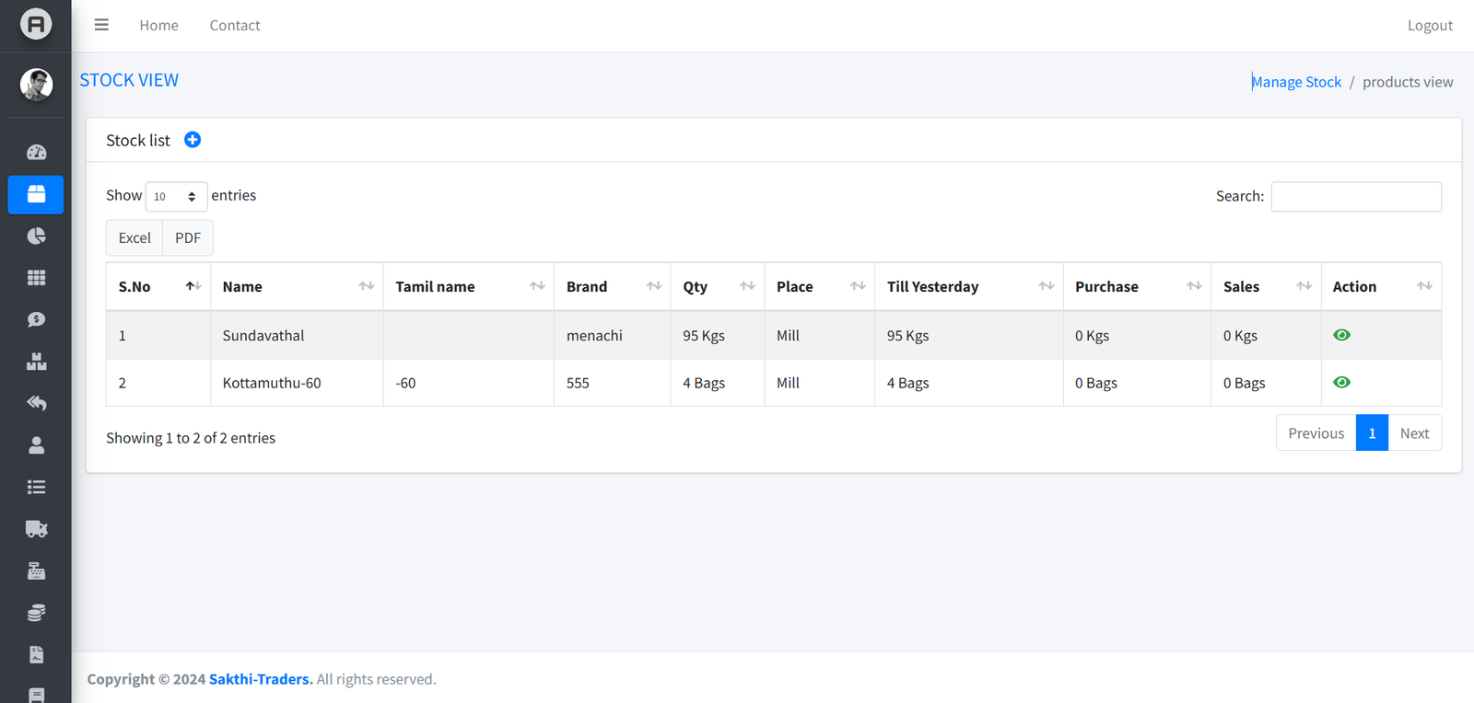Select the stacked boxes icon in sidebar
1474x703 pixels.
pyautogui.click(x=36, y=362)
